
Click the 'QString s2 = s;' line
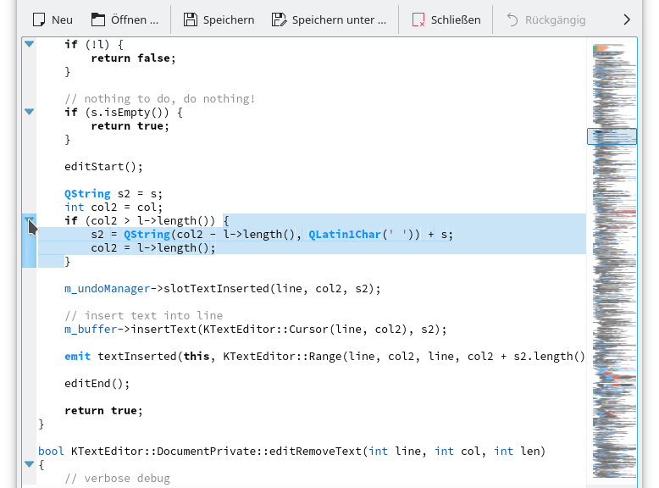114,193
